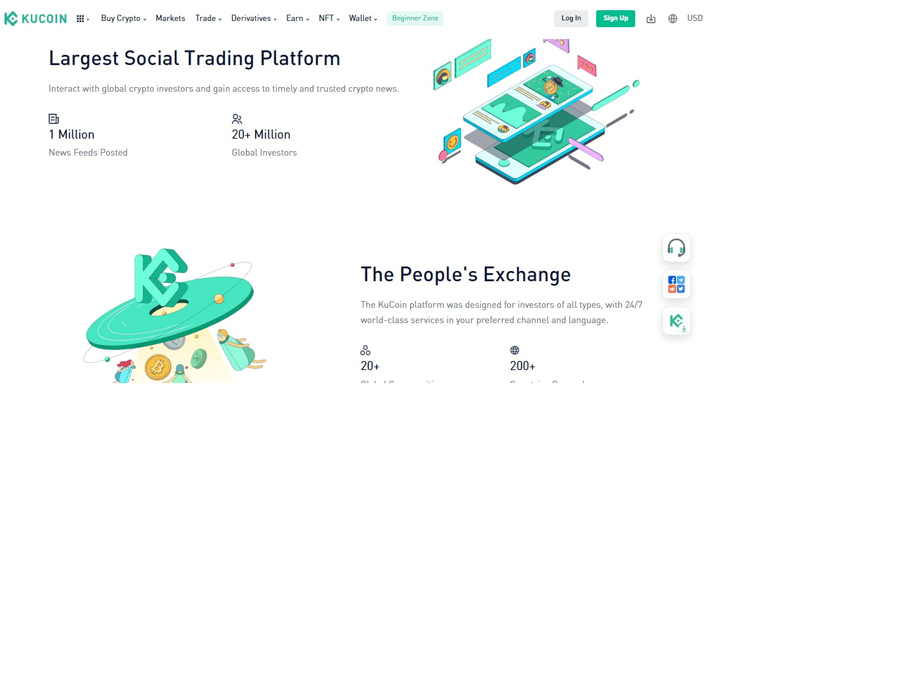Screen dimensions: 905x679
Task: Expand the Trade dropdown menu
Action: (x=208, y=18)
